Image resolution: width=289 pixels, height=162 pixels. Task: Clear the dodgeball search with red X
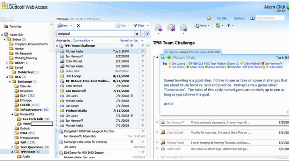tap(137, 34)
